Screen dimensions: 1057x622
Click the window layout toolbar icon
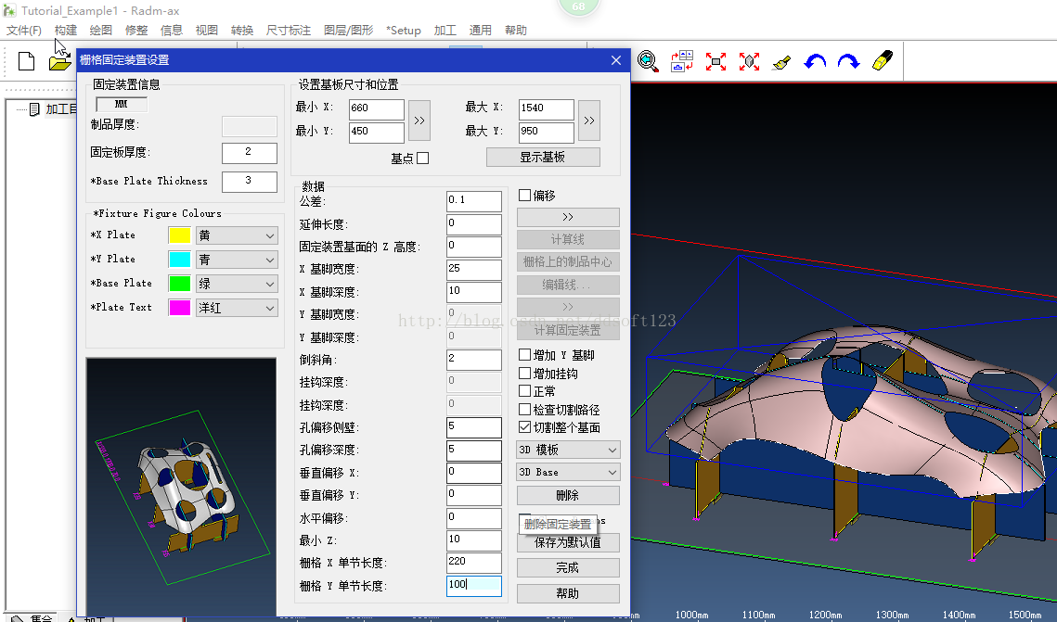pos(682,61)
